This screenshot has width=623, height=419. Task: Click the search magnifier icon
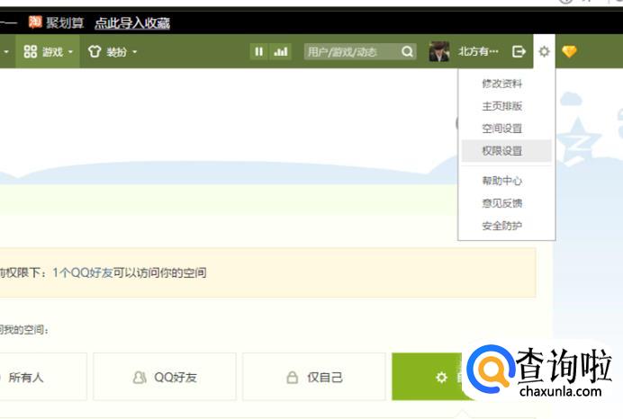(407, 52)
